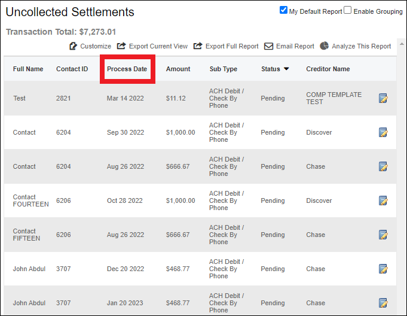Sort by Process Date column header

coord(127,69)
